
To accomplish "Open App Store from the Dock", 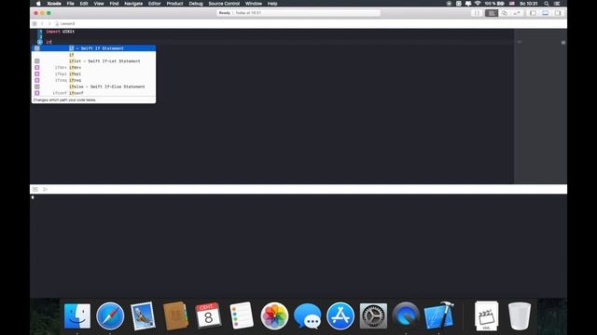I will 340,315.
